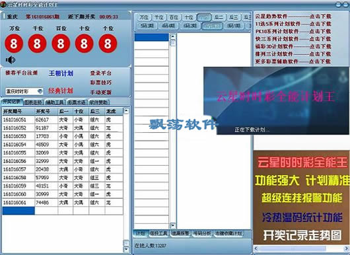Viewport: 350px width, 255px height.
Task: Download the 11选5系列计划软件 link
Action: pyautogui.click(x=293, y=24)
